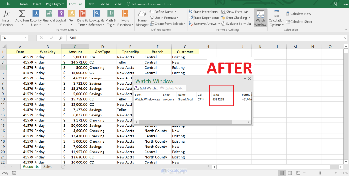
Task: Open the Date & Time functions dropdown
Action: coord(82,18)
